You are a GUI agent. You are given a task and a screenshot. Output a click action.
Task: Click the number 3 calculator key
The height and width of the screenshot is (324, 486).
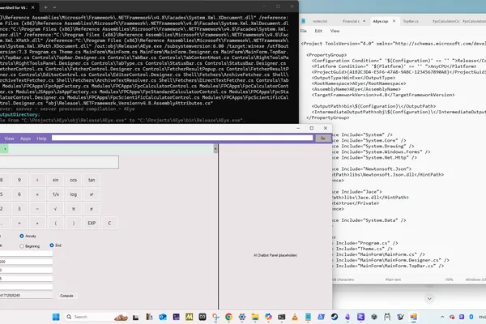coord(19,209)
